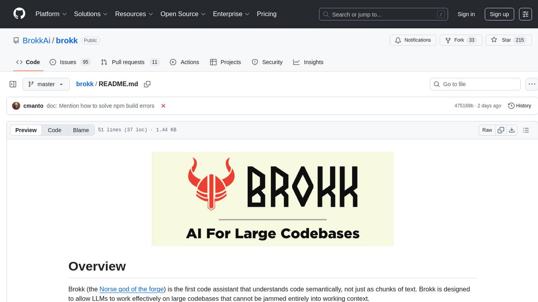
Task: Open appearance settings icon in header
Action: point(525,14)
